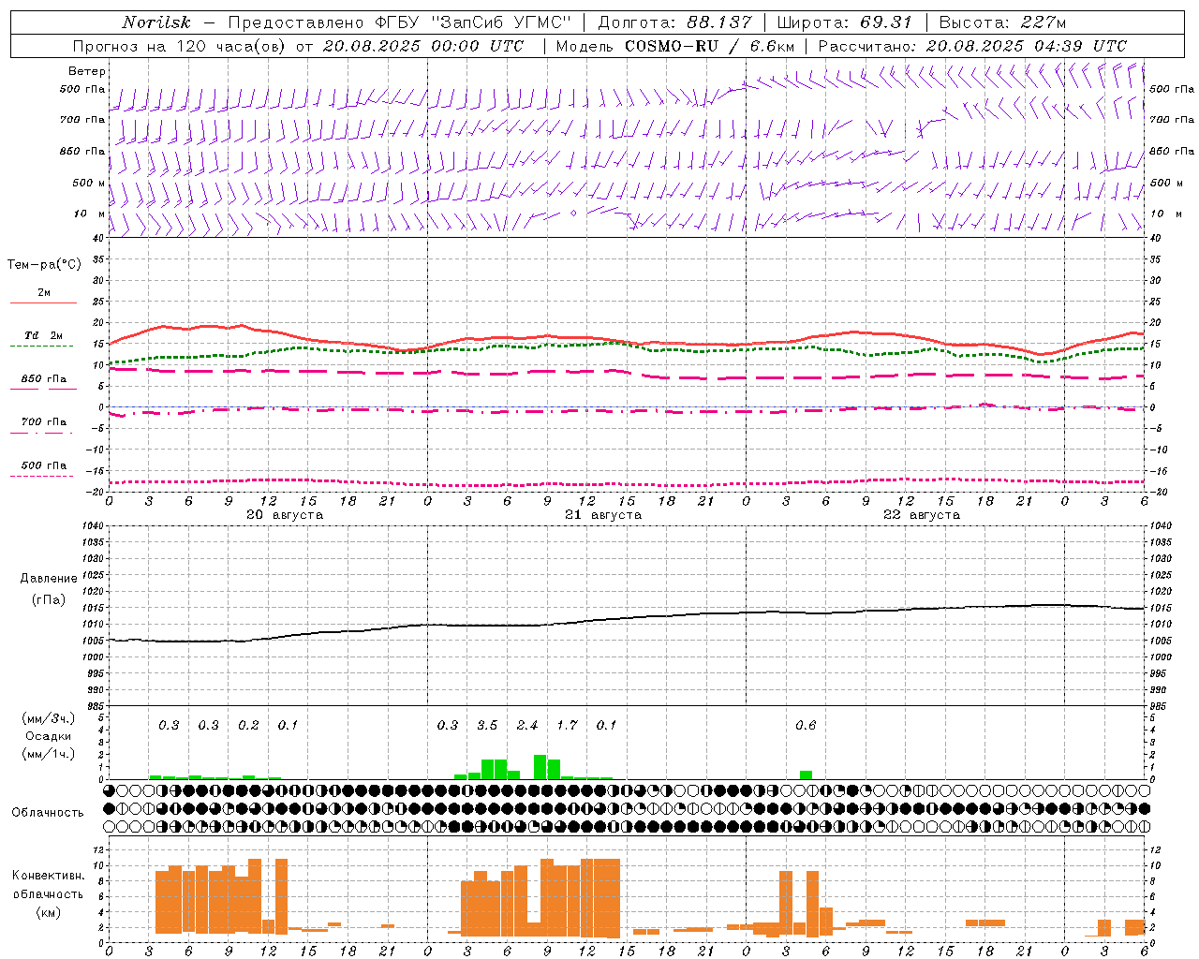Click the "(мм/3ч.)" units label
This screenshot has height=959, width=1199.
[48, 718]
